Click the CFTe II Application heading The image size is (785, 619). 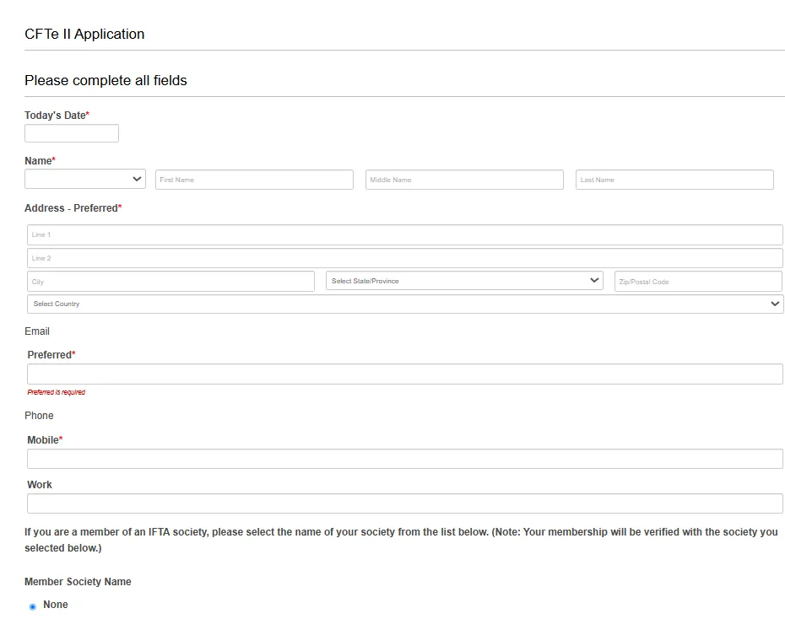click(84, 35)
